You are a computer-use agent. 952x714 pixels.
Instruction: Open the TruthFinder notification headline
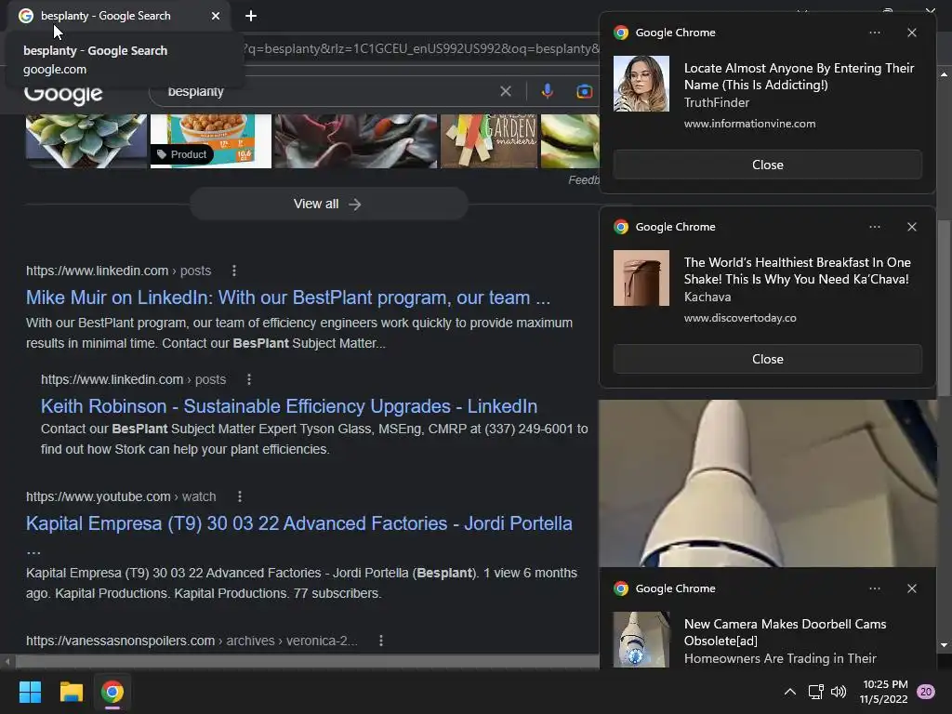[x=799, y=76]
